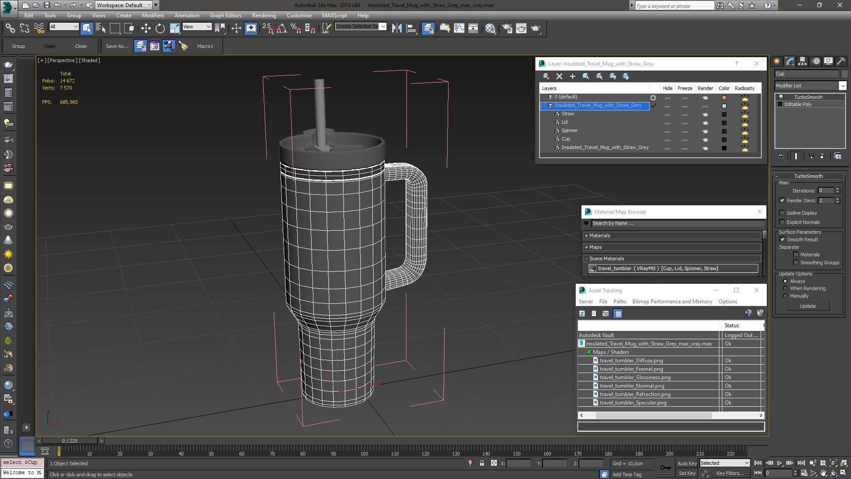Open Render Setup icon
The image size is (851, 479).
507,28
